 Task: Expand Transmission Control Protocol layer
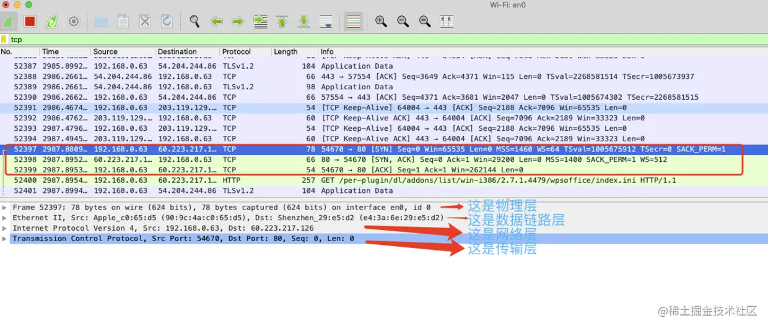(5, 239)
